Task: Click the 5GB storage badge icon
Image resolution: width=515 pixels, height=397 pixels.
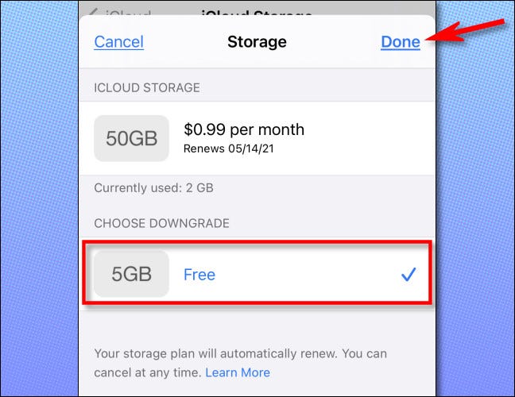Action: [131, 274]
